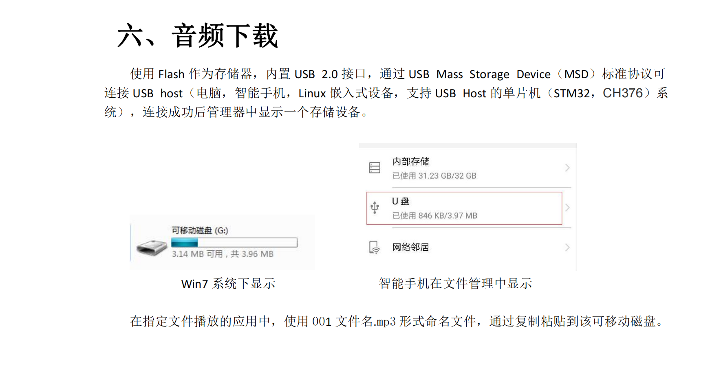Image resolution: width=721 pixels, height=375 pixels.
Task: Click the CH376 text in the paragraph
Action: pos(622,93)
